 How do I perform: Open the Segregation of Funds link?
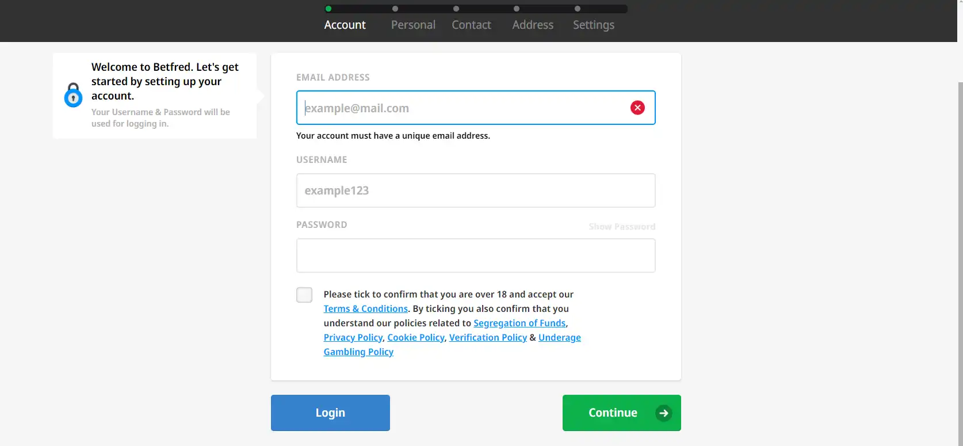(x=519, y=323)
